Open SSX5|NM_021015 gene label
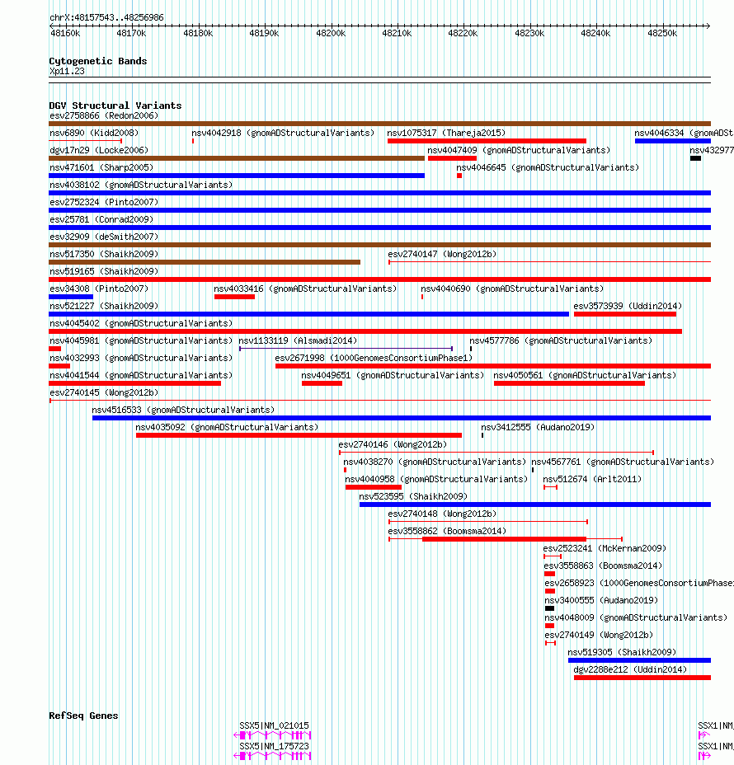Image resolution: width=734 pixels, height=765 pixels. pos(275,725)
